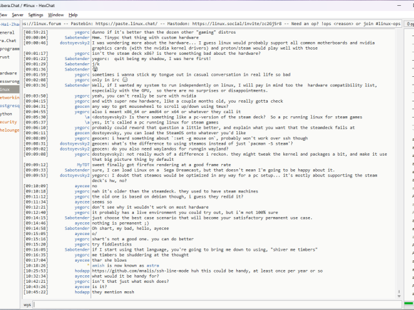Screen dimensions: 414x310
Task: Open the Help menu
Action: (73, 14)
